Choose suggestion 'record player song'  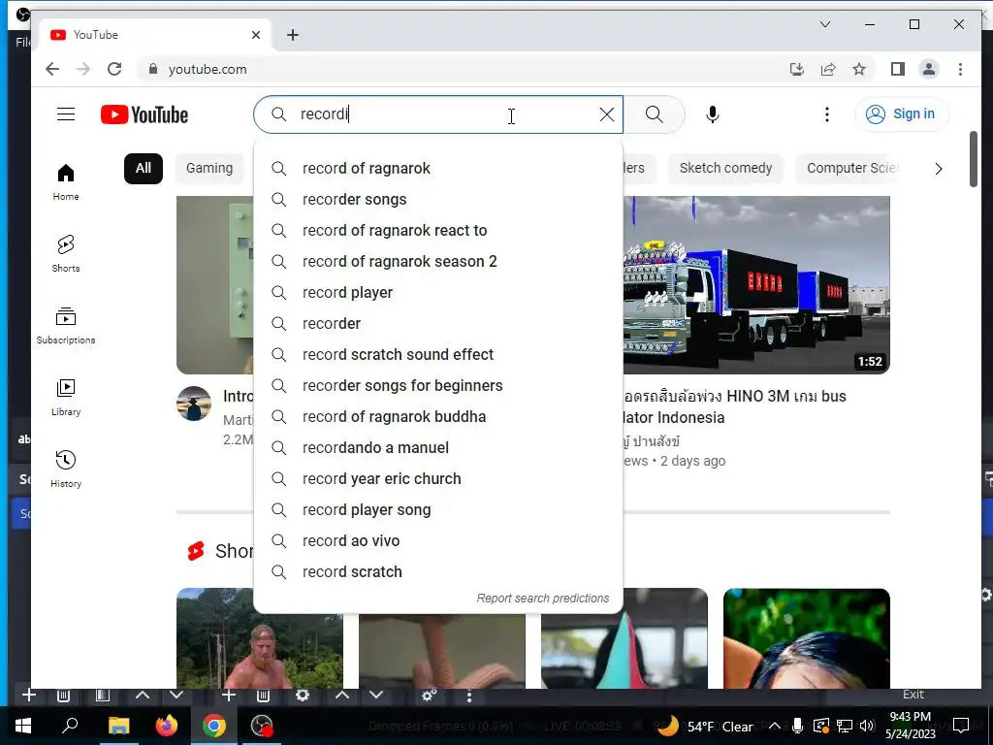pyautogui.click(x=438, y=509)
